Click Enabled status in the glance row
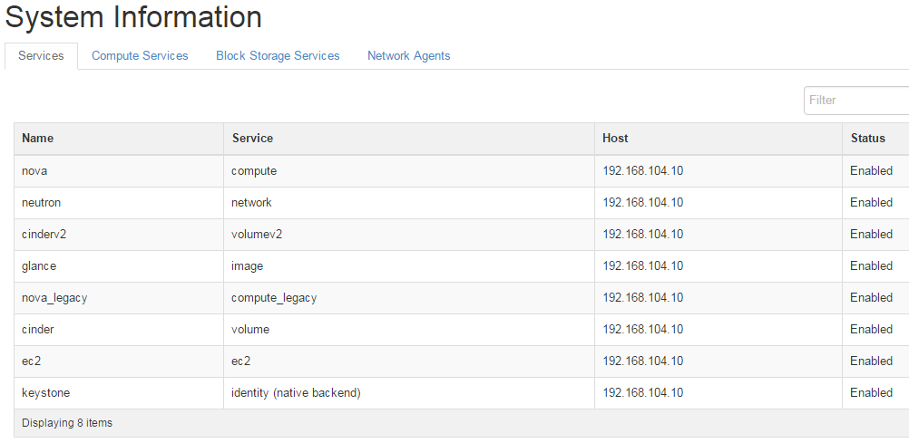The image size is (909, 443). pyautogui.click(x=871, y=266)
